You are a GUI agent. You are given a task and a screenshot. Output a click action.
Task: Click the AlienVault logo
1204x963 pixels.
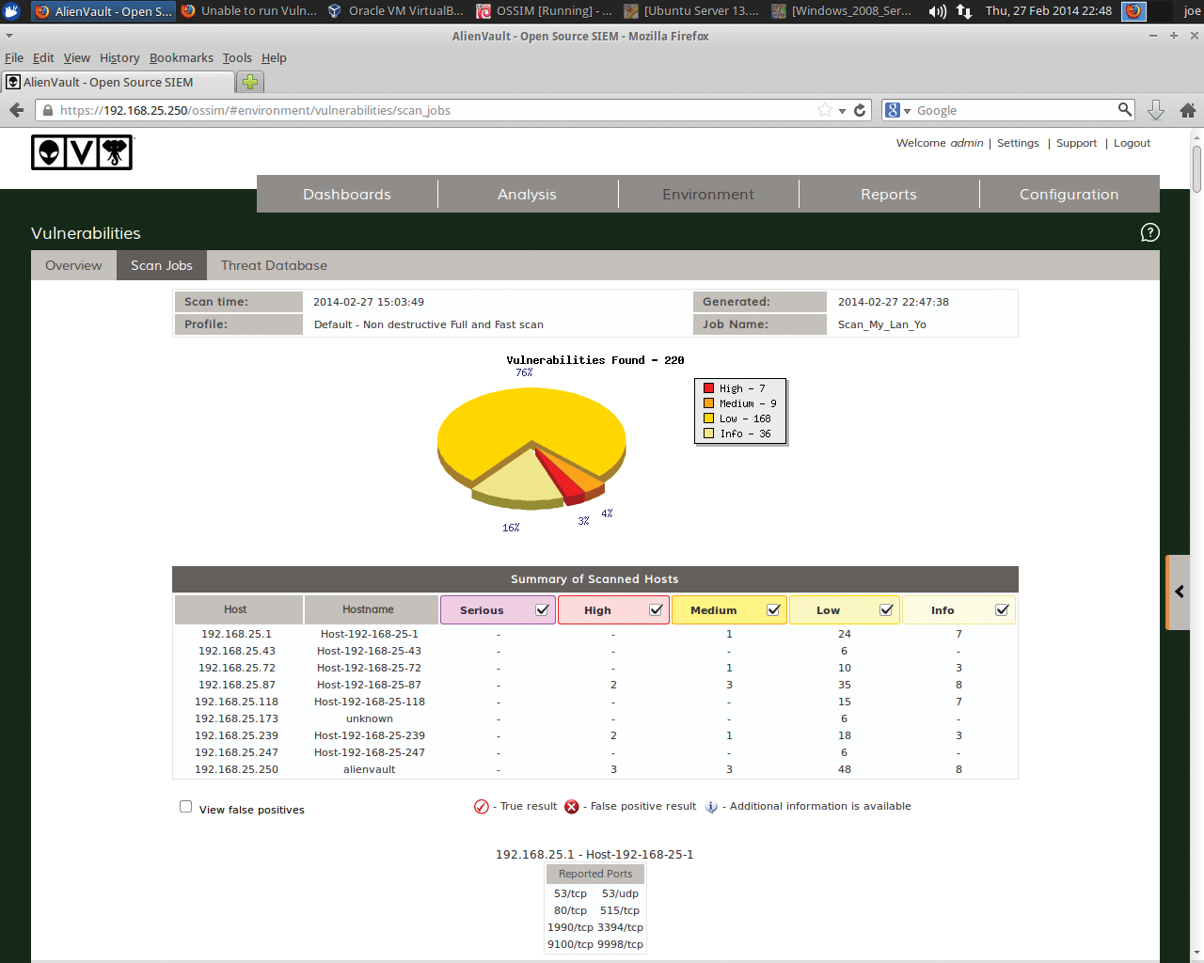tap(83, 152)
